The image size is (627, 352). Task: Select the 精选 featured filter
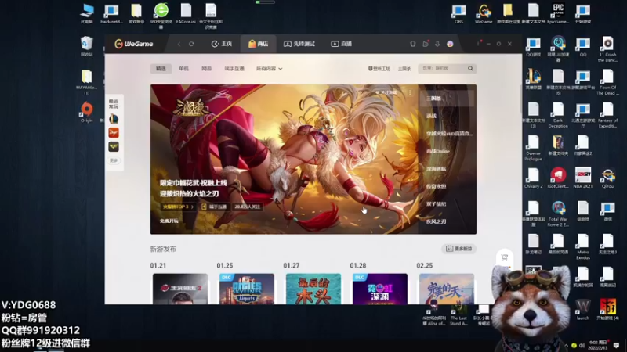click(161, 69)
